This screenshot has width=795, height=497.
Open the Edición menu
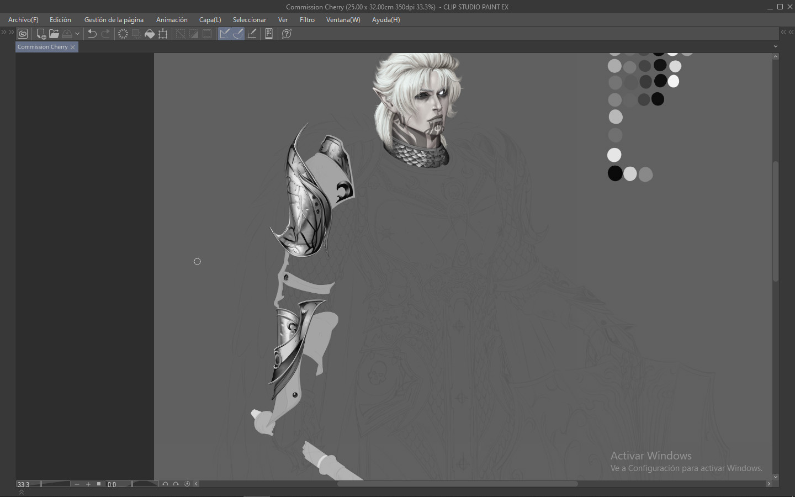pos(60,20)
